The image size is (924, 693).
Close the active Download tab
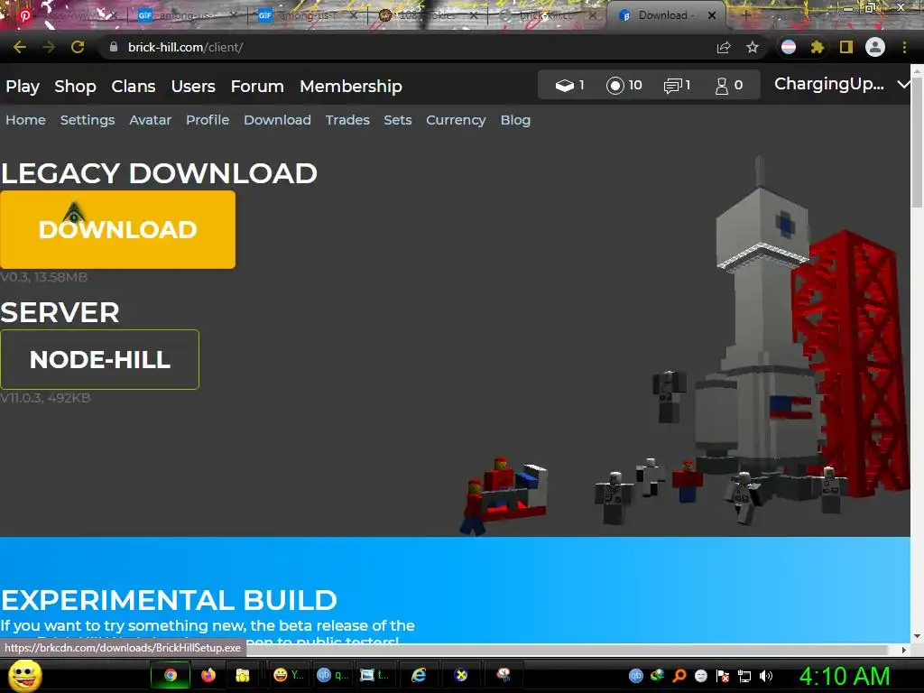(712, 15)
